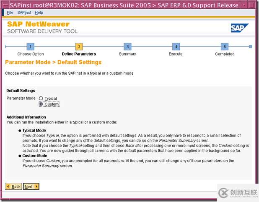Click the SAP logo

point(239,28)
